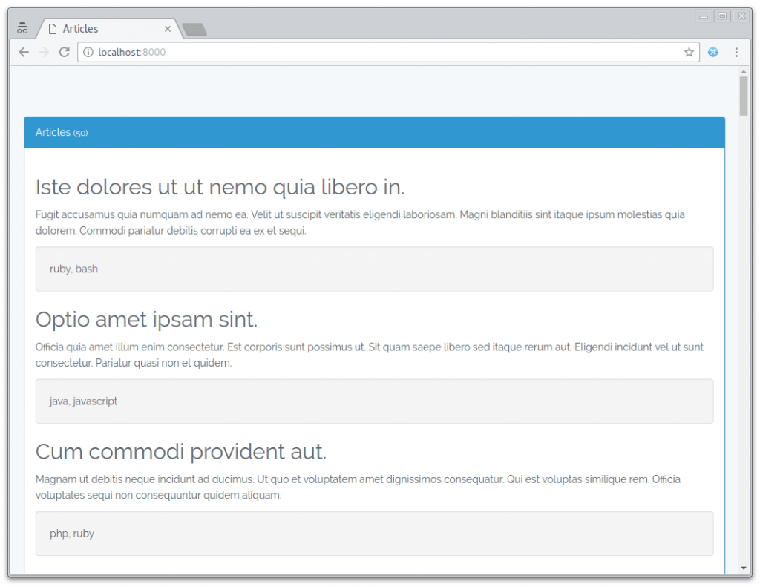760x587 pixels.
Task: Close the Articles tab
Action: click(168, 29)
